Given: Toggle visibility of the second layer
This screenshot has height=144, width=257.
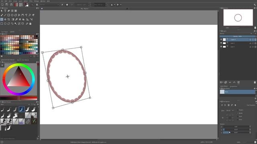Looking at the screenshot, I should [x=221, y=43].
